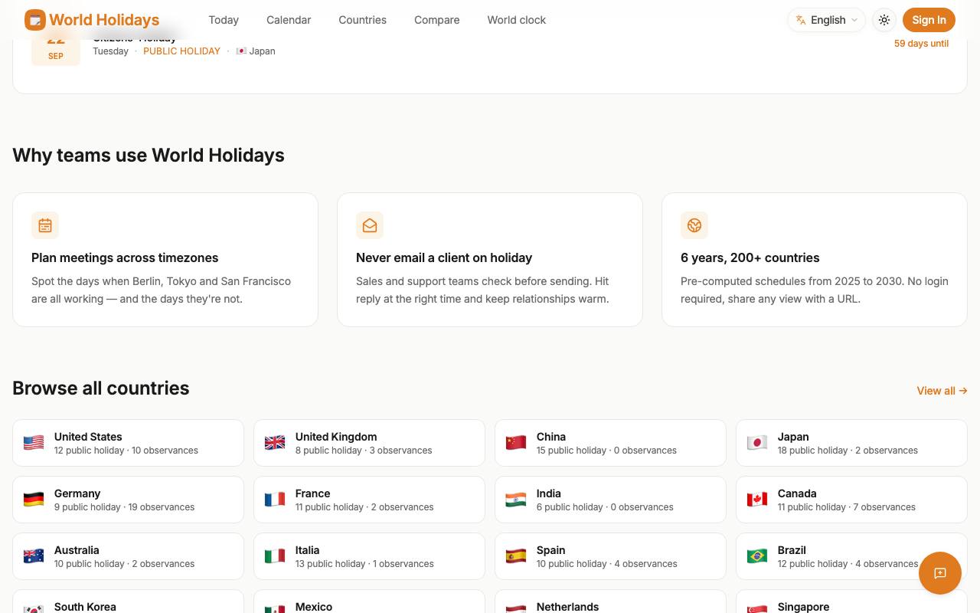The image size is (980, 613).
Task: Open the Calendar nav item
Action: click(289, 20)
